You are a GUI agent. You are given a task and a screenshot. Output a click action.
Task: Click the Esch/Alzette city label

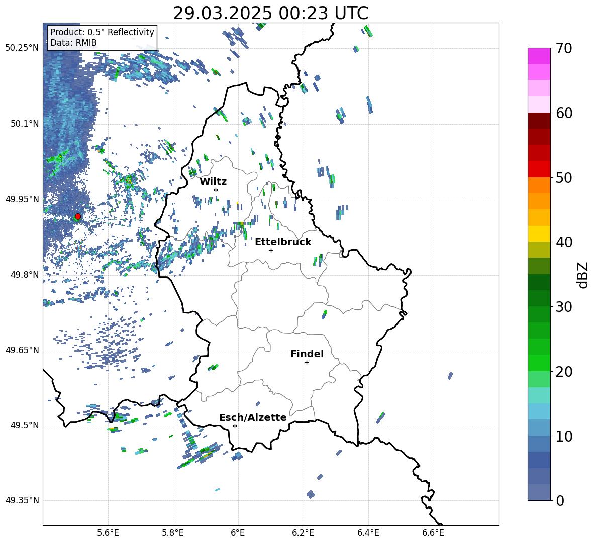click(x=253, y=417)
